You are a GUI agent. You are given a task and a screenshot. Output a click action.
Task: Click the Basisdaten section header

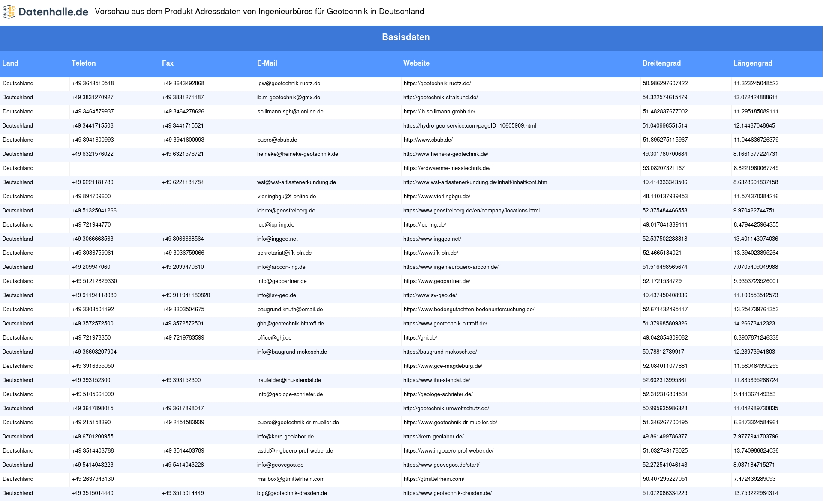point(405,37)
